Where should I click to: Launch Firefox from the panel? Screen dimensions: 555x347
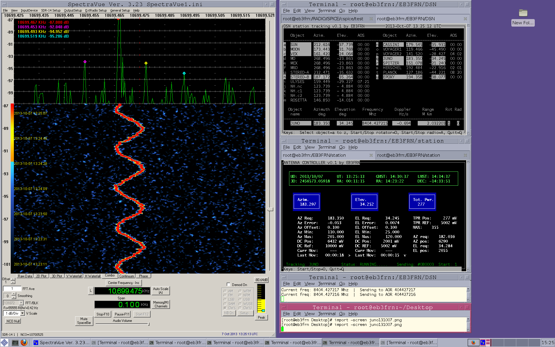point(24,342)
